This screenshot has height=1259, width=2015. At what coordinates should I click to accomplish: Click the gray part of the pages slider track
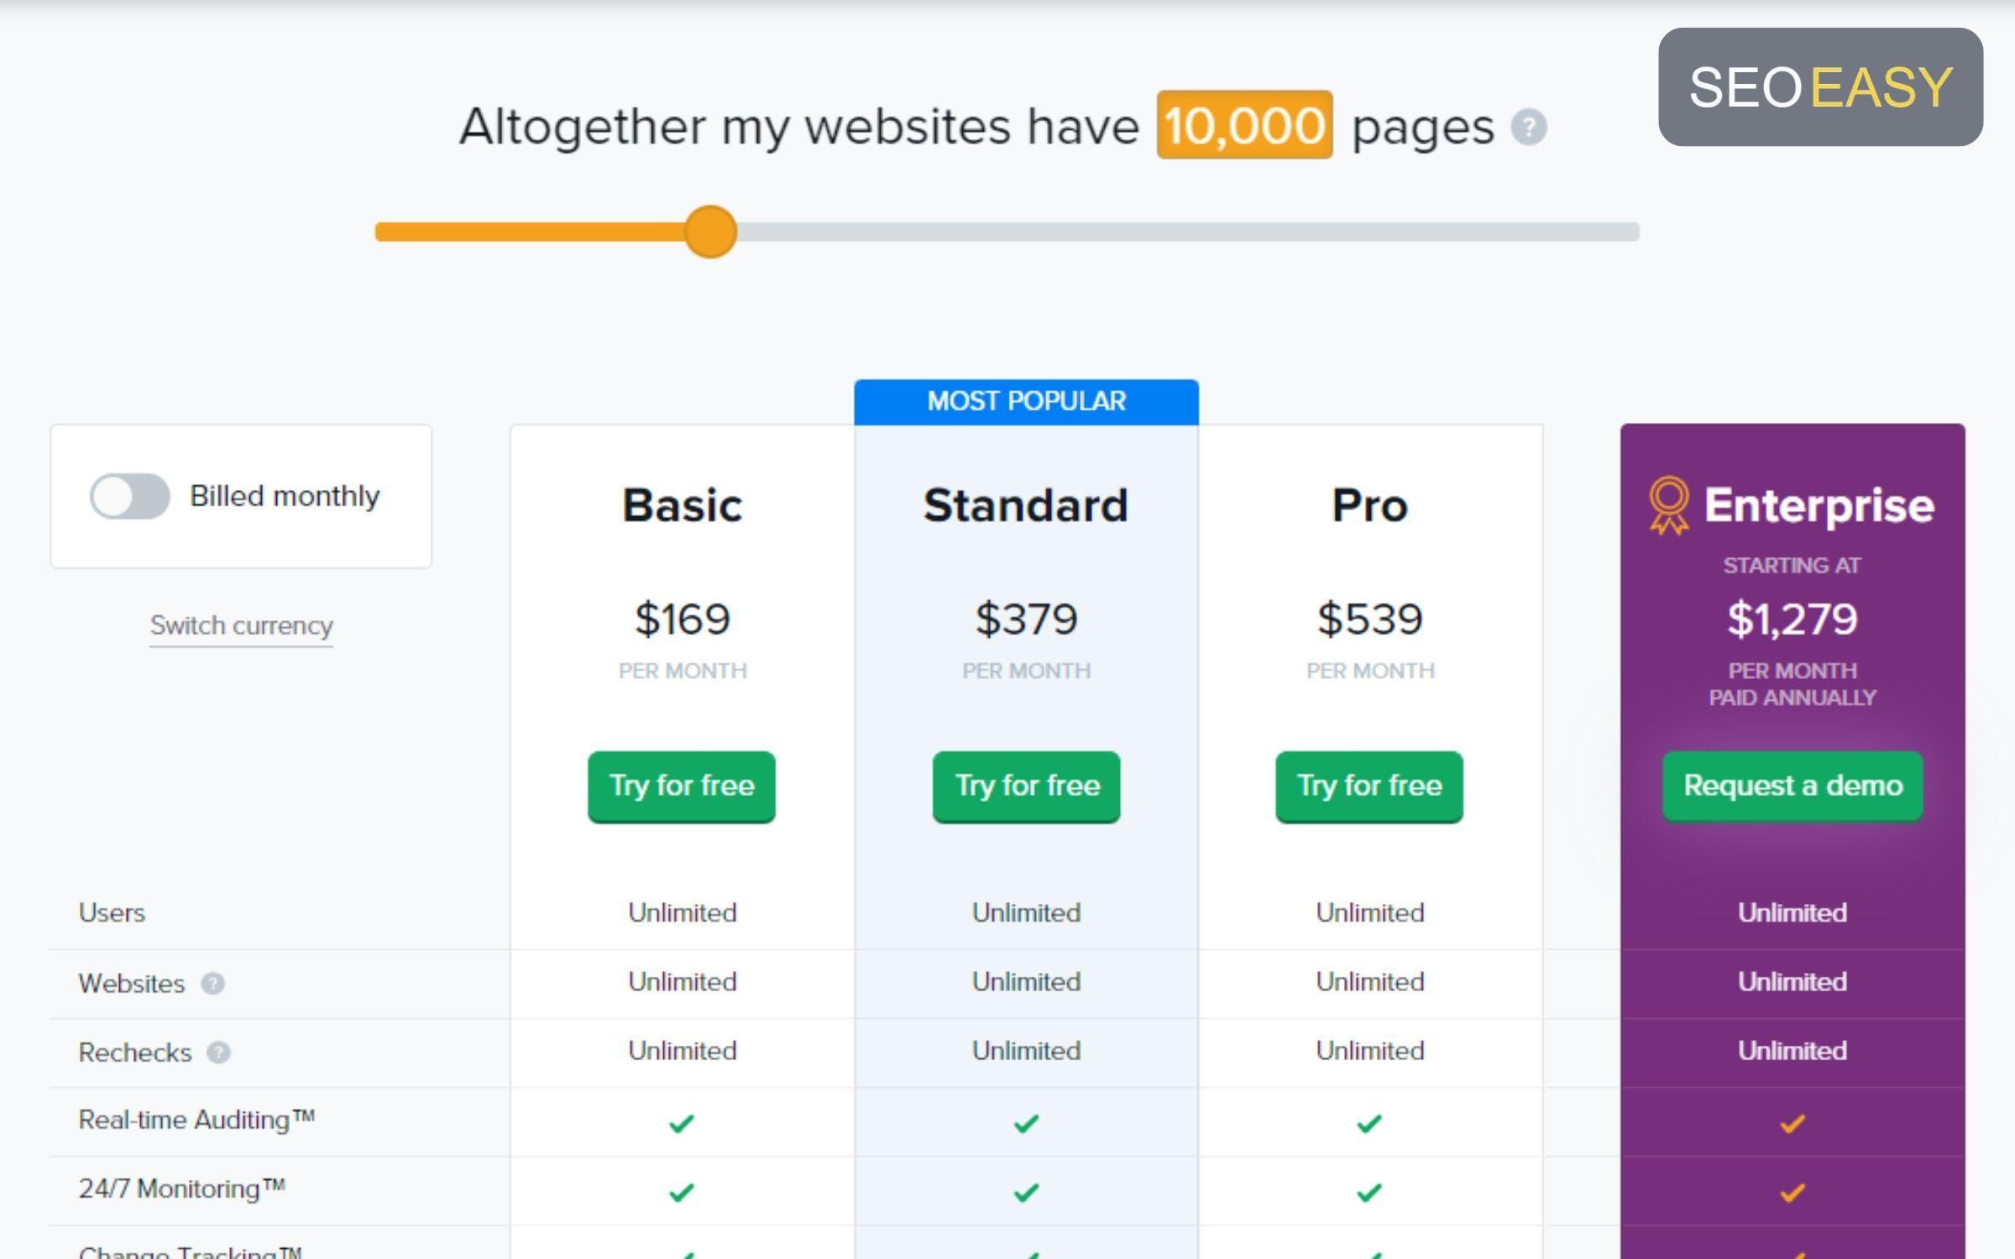(1187, 232)
